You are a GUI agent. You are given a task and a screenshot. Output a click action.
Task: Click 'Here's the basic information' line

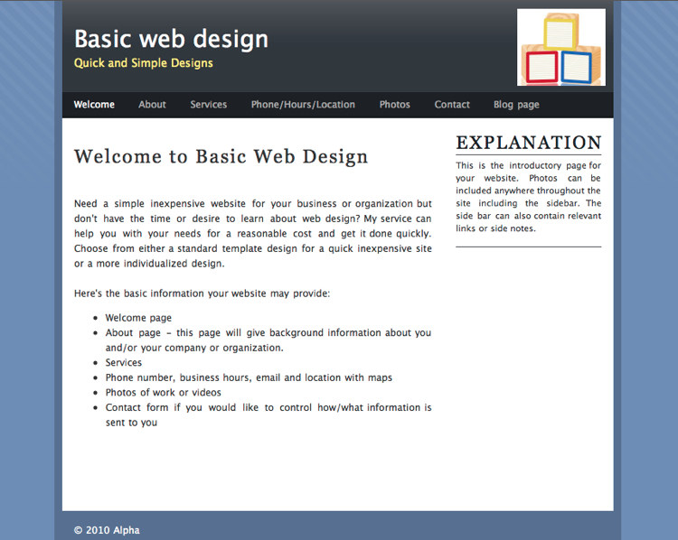(x=202, y=293)
